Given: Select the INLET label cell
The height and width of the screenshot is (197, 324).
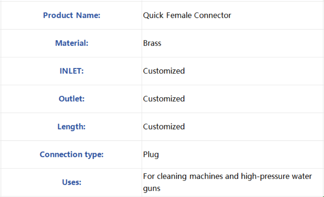Looking at the screenshot, I should [71, 71].
